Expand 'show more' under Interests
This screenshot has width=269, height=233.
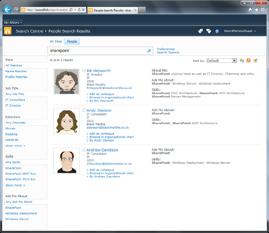pyautogui.click(x=15, y=145)
